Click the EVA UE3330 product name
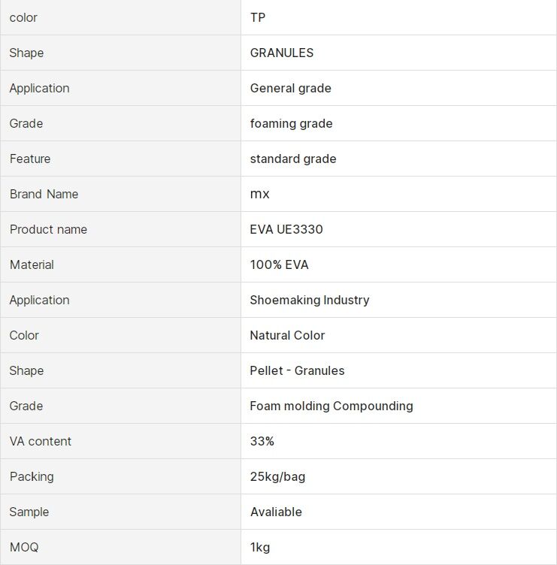The height and width of the screenshot is (565, 557). (x=286, y=230)
